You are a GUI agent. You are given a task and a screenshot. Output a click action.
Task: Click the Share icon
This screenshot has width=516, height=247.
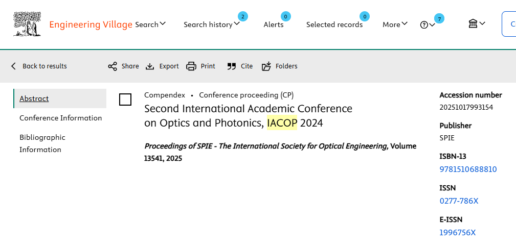113,66
